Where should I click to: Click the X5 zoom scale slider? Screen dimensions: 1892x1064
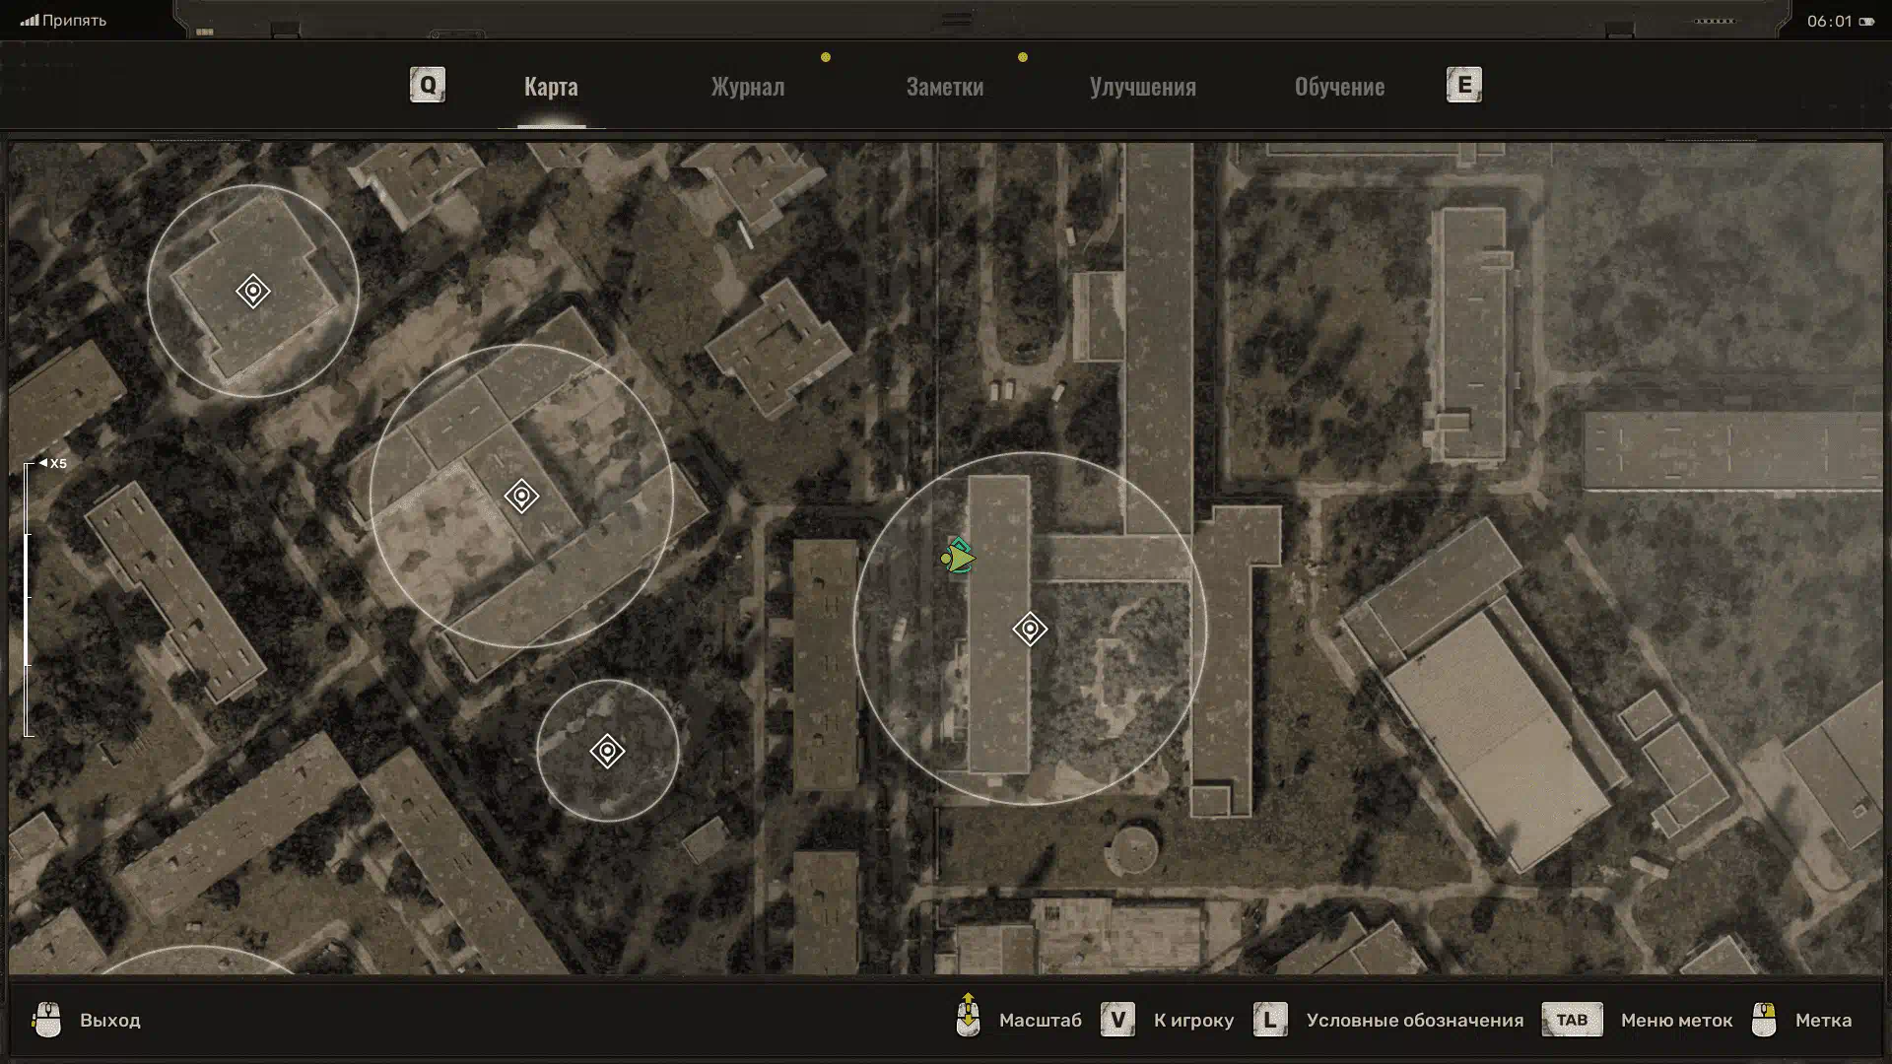tap(28, 598)
